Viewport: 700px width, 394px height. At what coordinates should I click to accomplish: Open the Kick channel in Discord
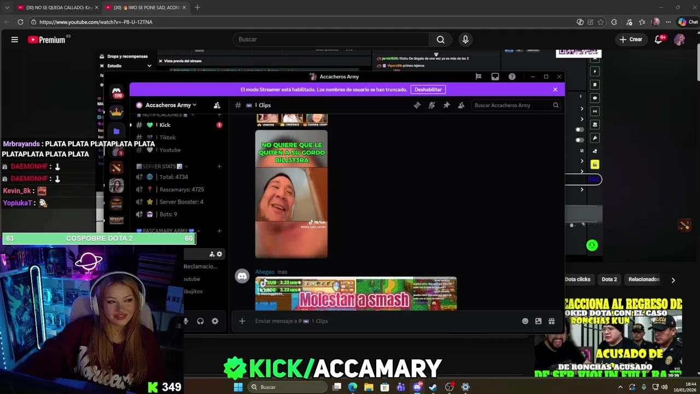[178, 125]
